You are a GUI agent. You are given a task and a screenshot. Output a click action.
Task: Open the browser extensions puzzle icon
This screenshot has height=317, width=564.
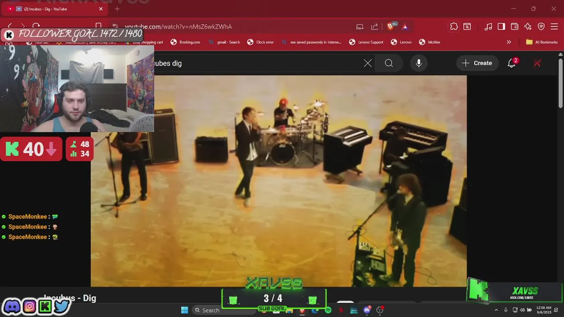pyautogui.click(x=454, y=26)
